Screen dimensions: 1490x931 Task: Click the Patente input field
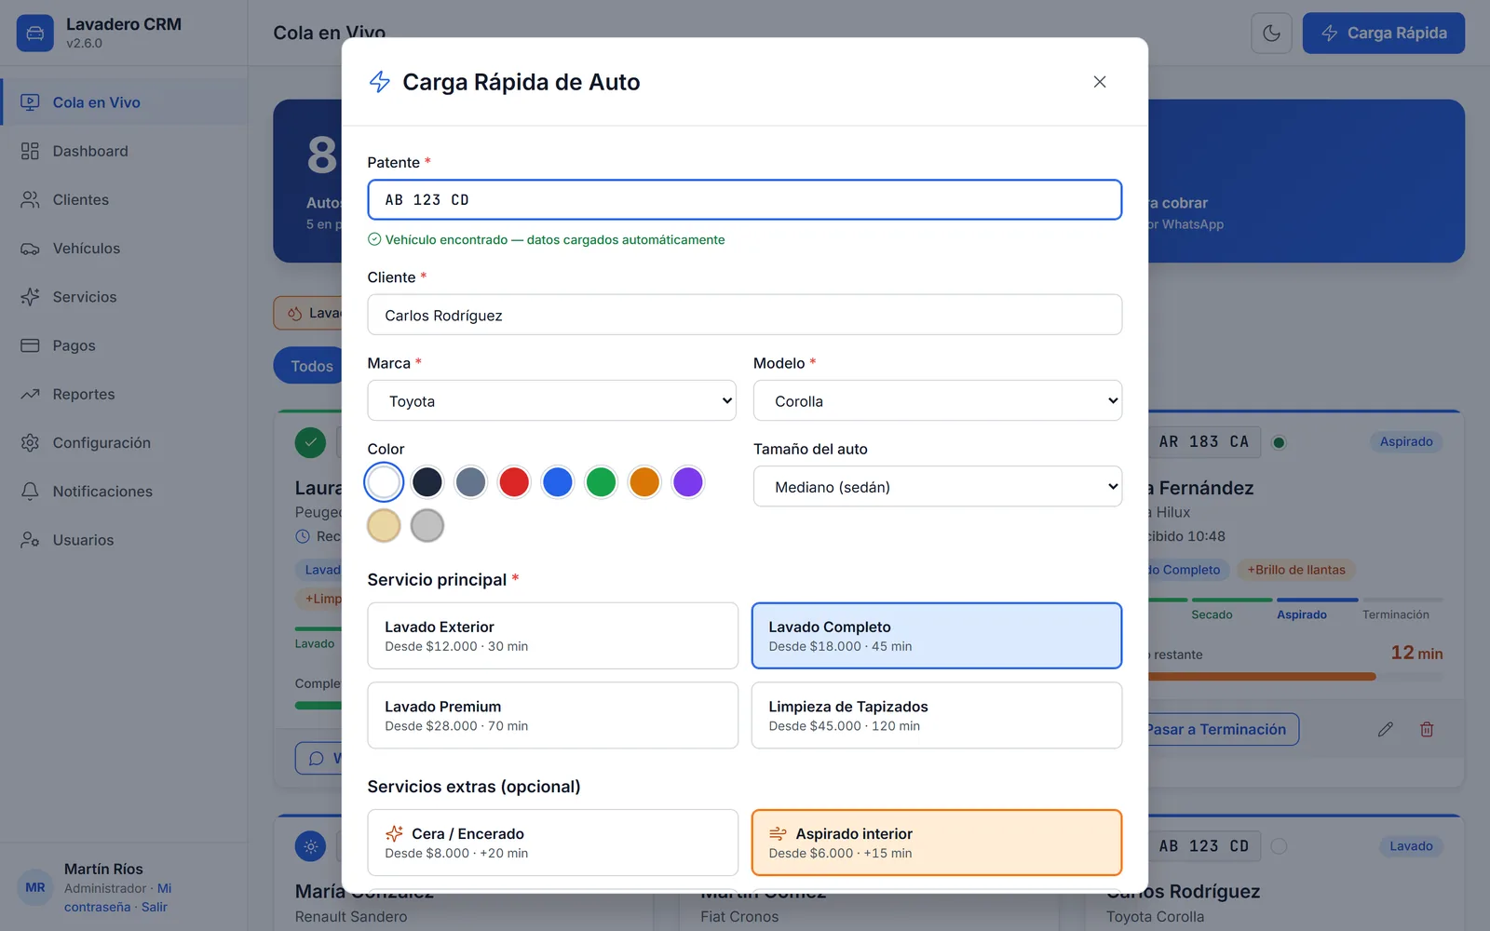(x=745, y=199)
